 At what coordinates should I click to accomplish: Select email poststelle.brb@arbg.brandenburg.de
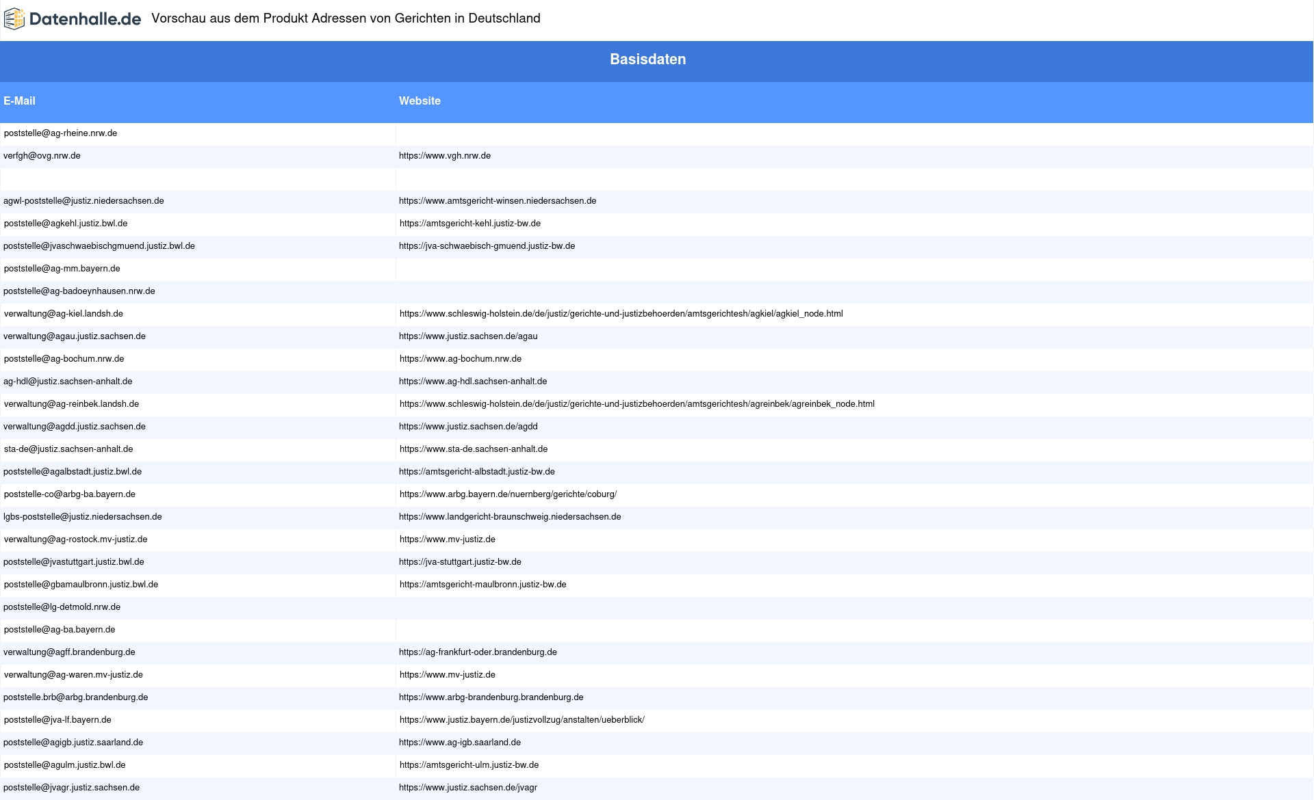[76, 697]
